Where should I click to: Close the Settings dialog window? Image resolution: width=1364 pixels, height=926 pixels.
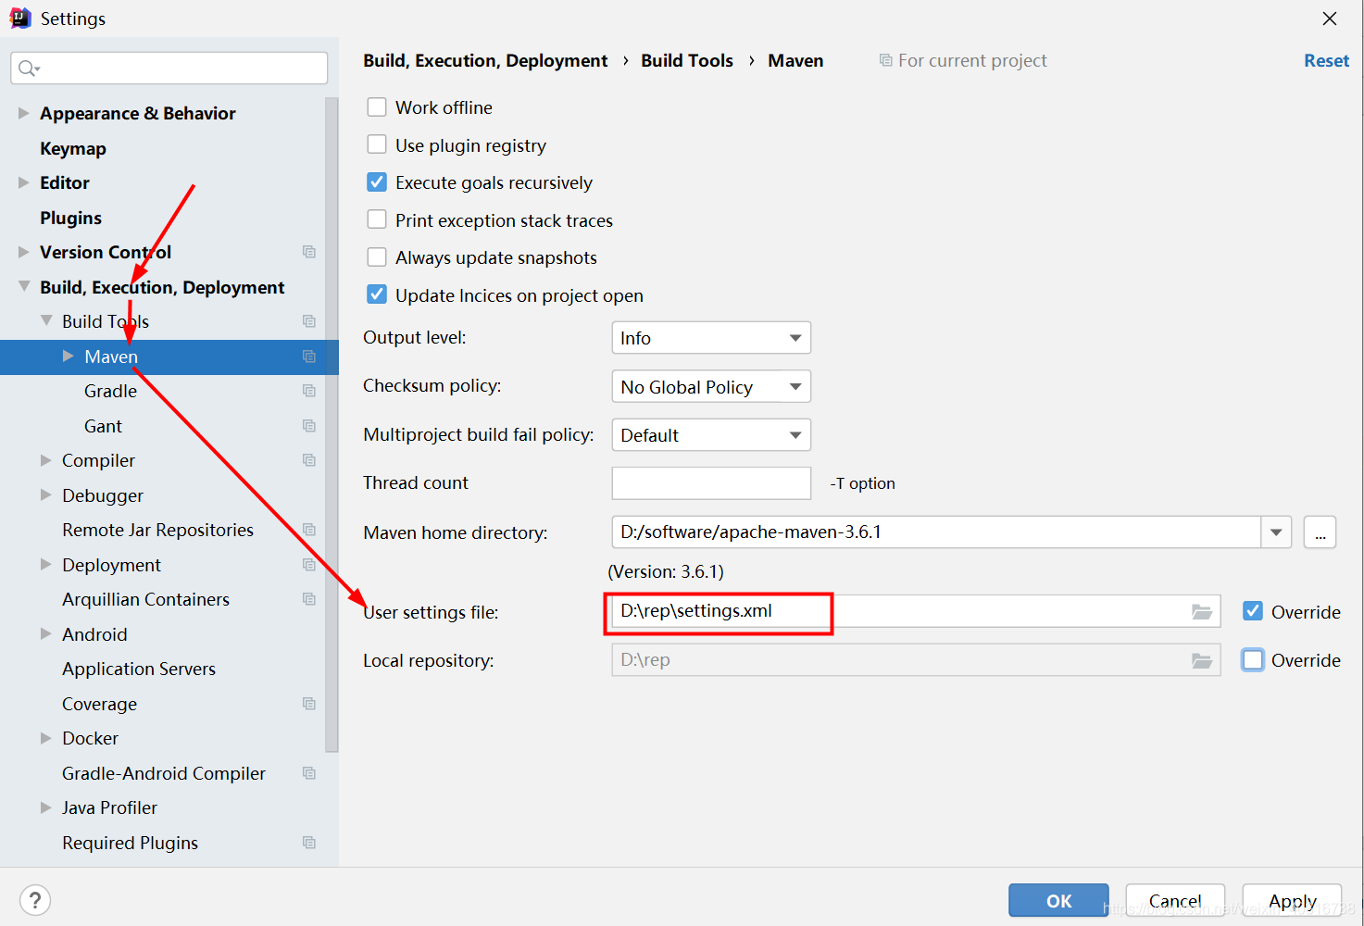point(1330,19)
